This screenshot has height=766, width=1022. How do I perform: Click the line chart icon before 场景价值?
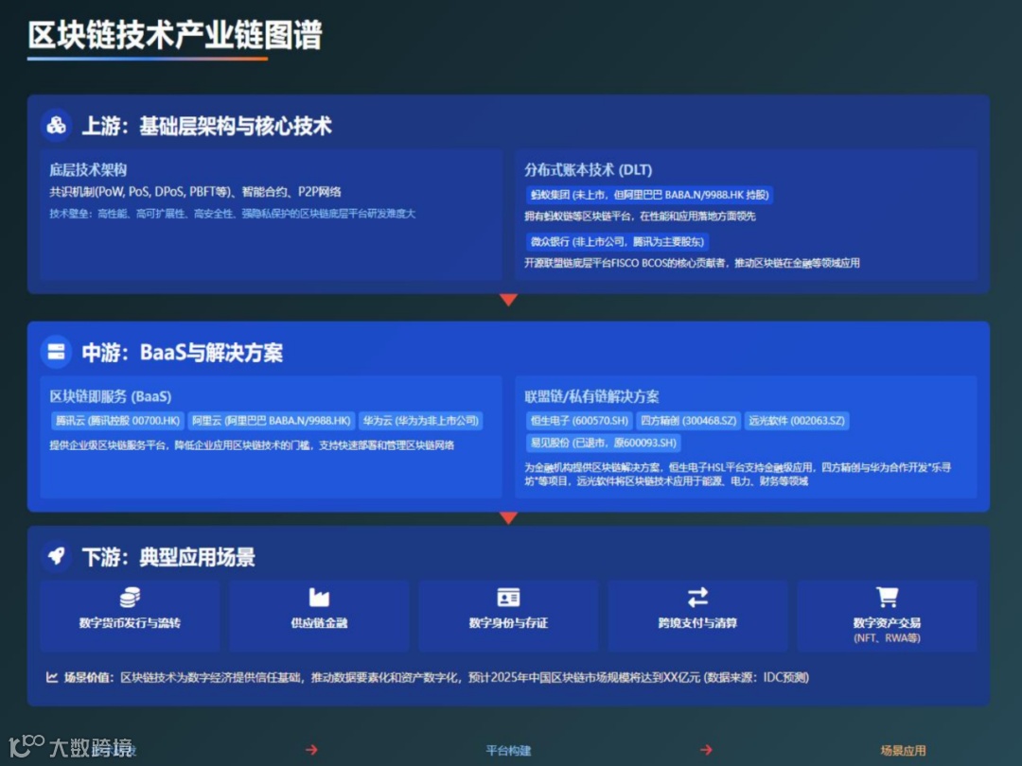click(x=52, y=677)
